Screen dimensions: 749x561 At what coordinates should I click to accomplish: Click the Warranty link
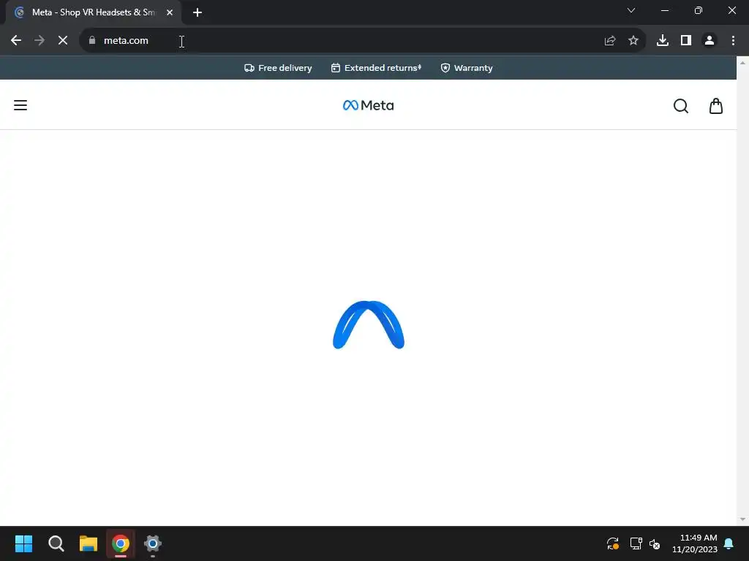pos(467,68)
